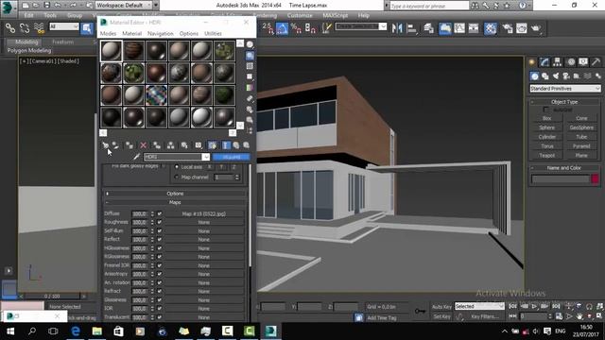Open Edge browser from taskbar

coord(76,331)
